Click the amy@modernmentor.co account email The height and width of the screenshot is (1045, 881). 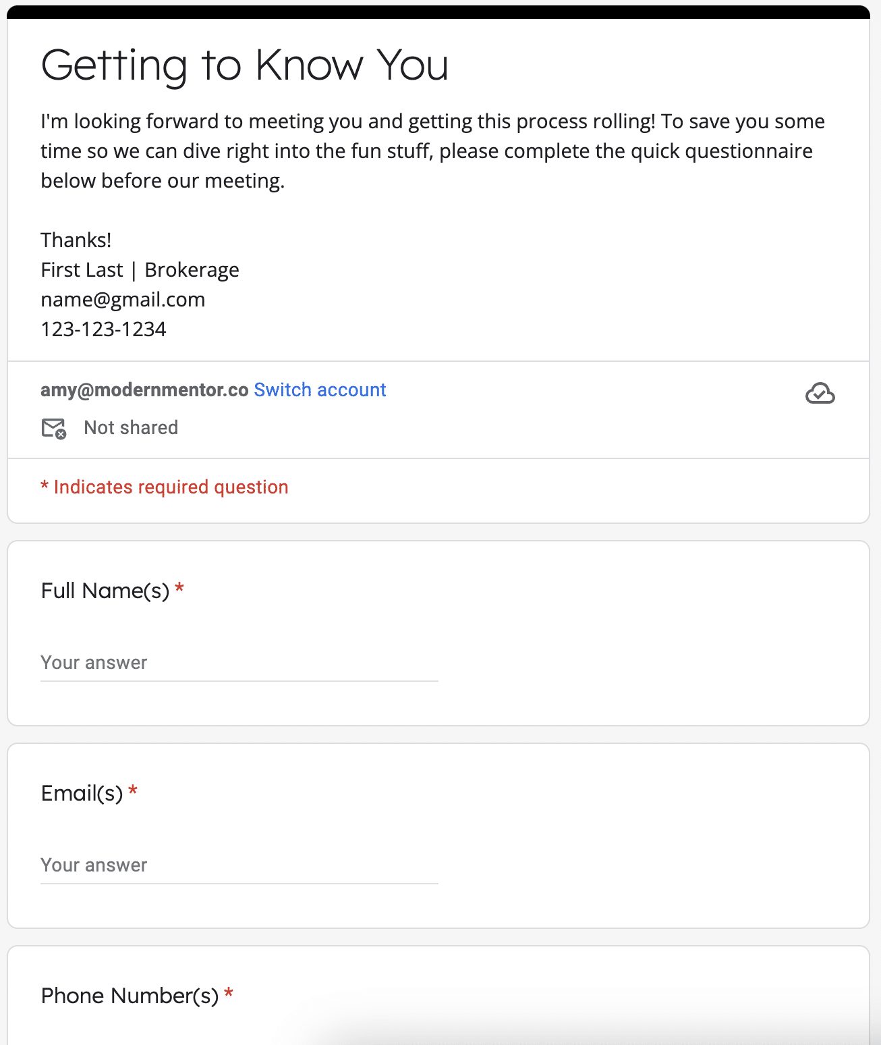tap(144, 390)
